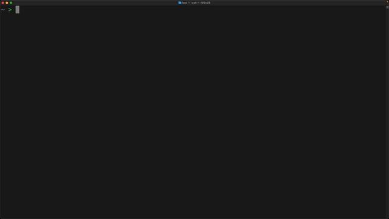
Task: Click the folder icon in the title bar
Action: (180, 2)
